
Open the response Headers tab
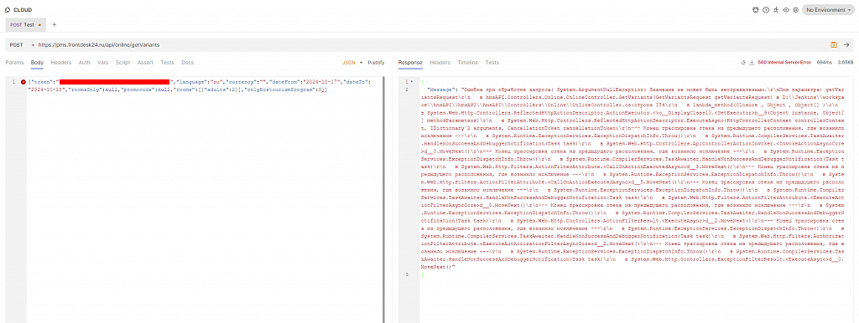click(x=440, y=62)
